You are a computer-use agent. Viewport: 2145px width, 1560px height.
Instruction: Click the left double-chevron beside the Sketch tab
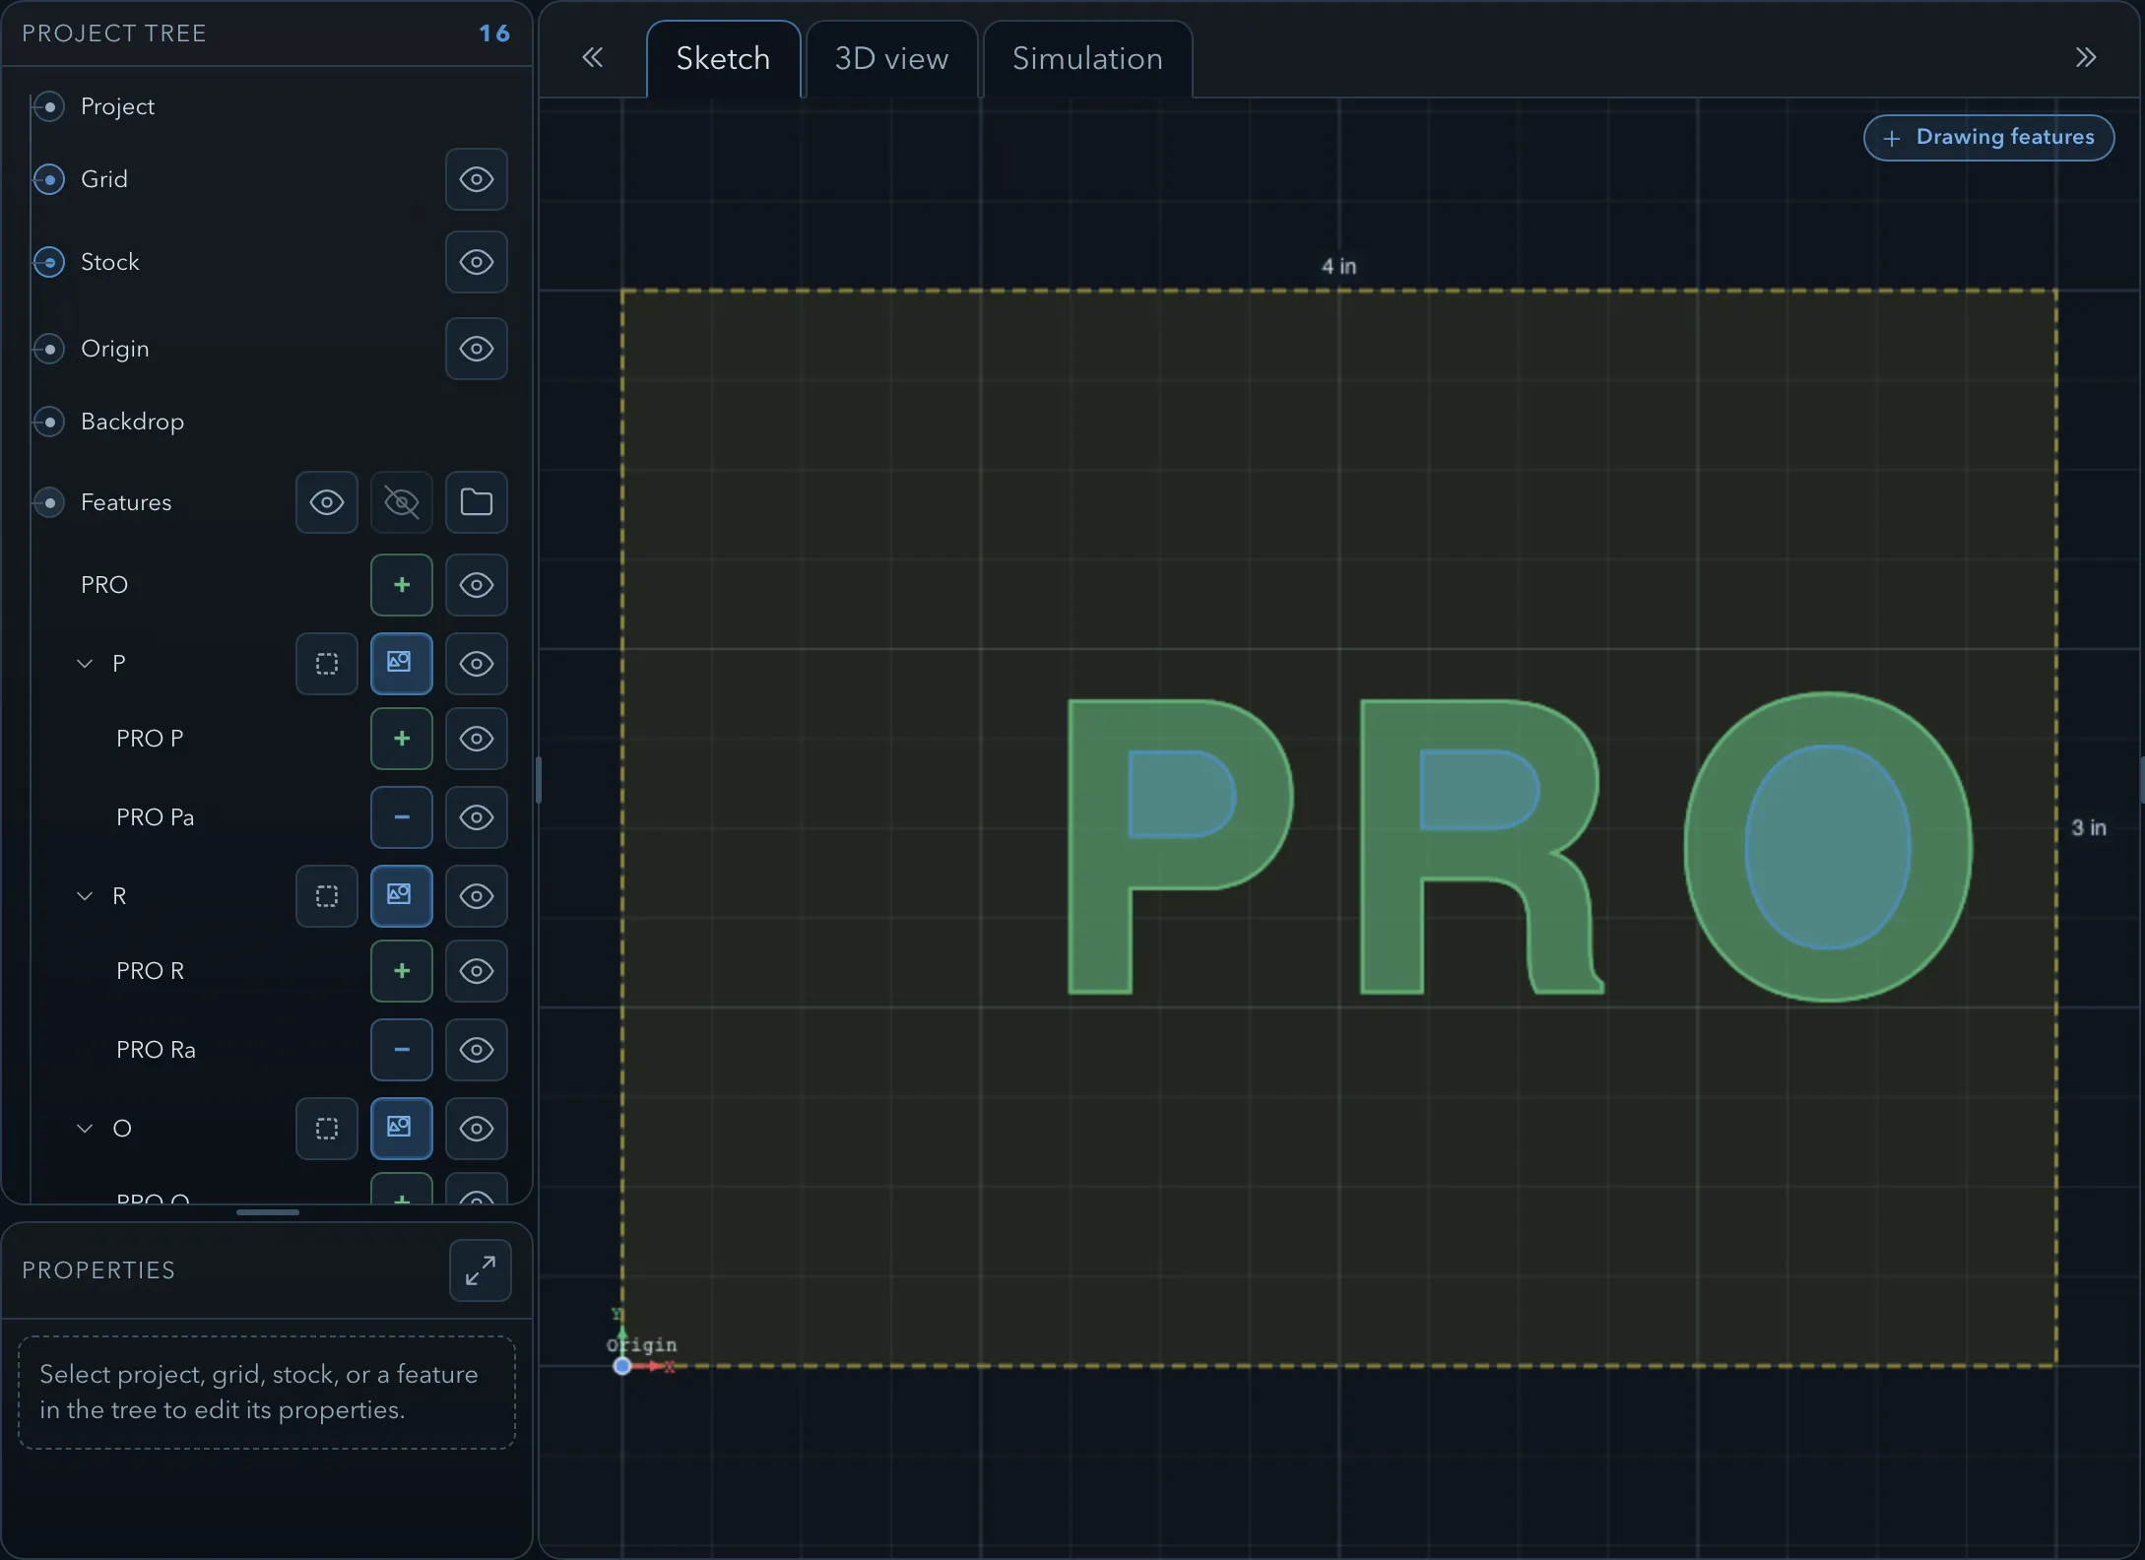[592, 57]
